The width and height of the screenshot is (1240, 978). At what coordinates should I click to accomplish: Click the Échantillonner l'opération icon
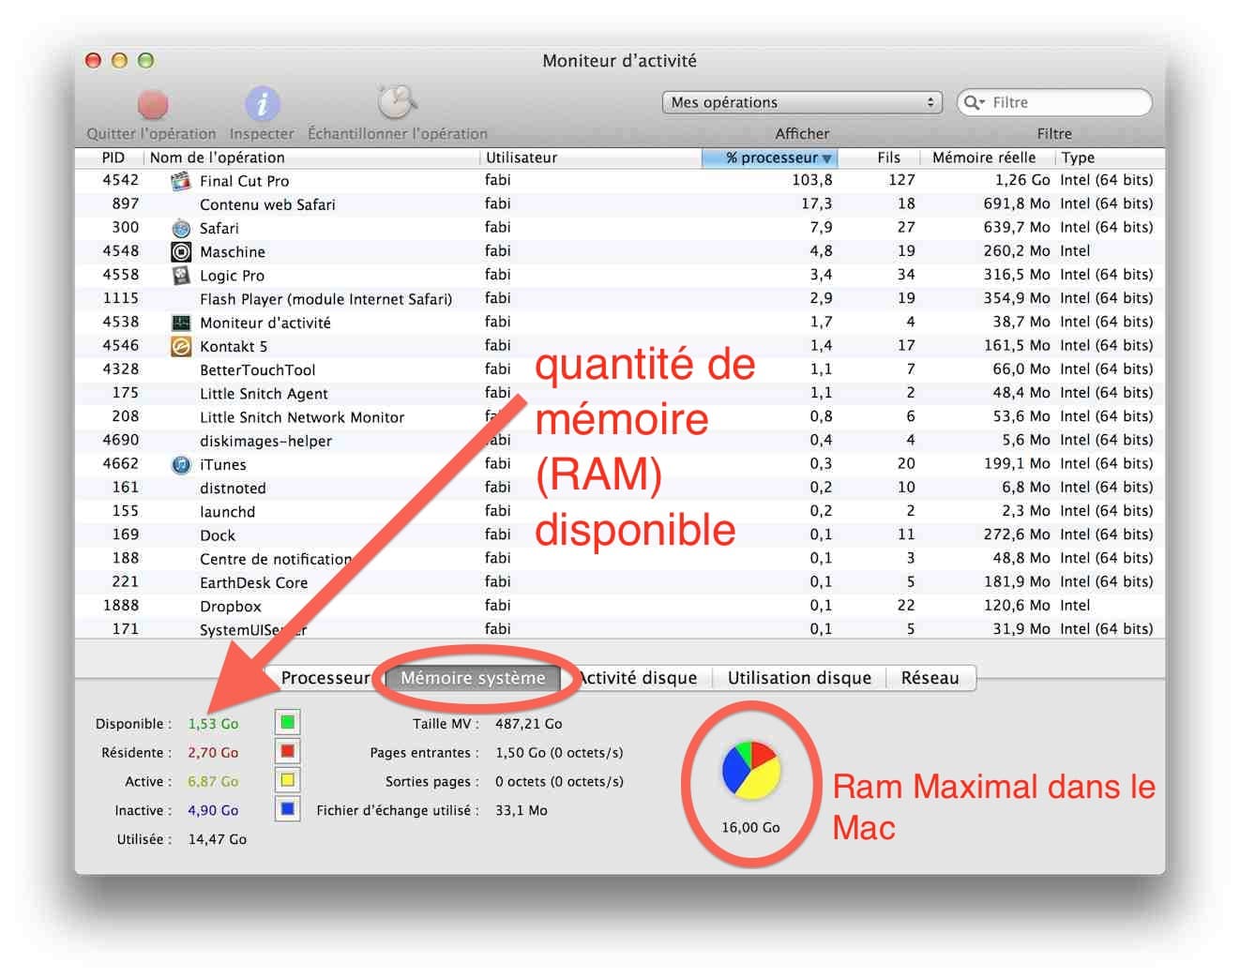[x=397, y=101]
